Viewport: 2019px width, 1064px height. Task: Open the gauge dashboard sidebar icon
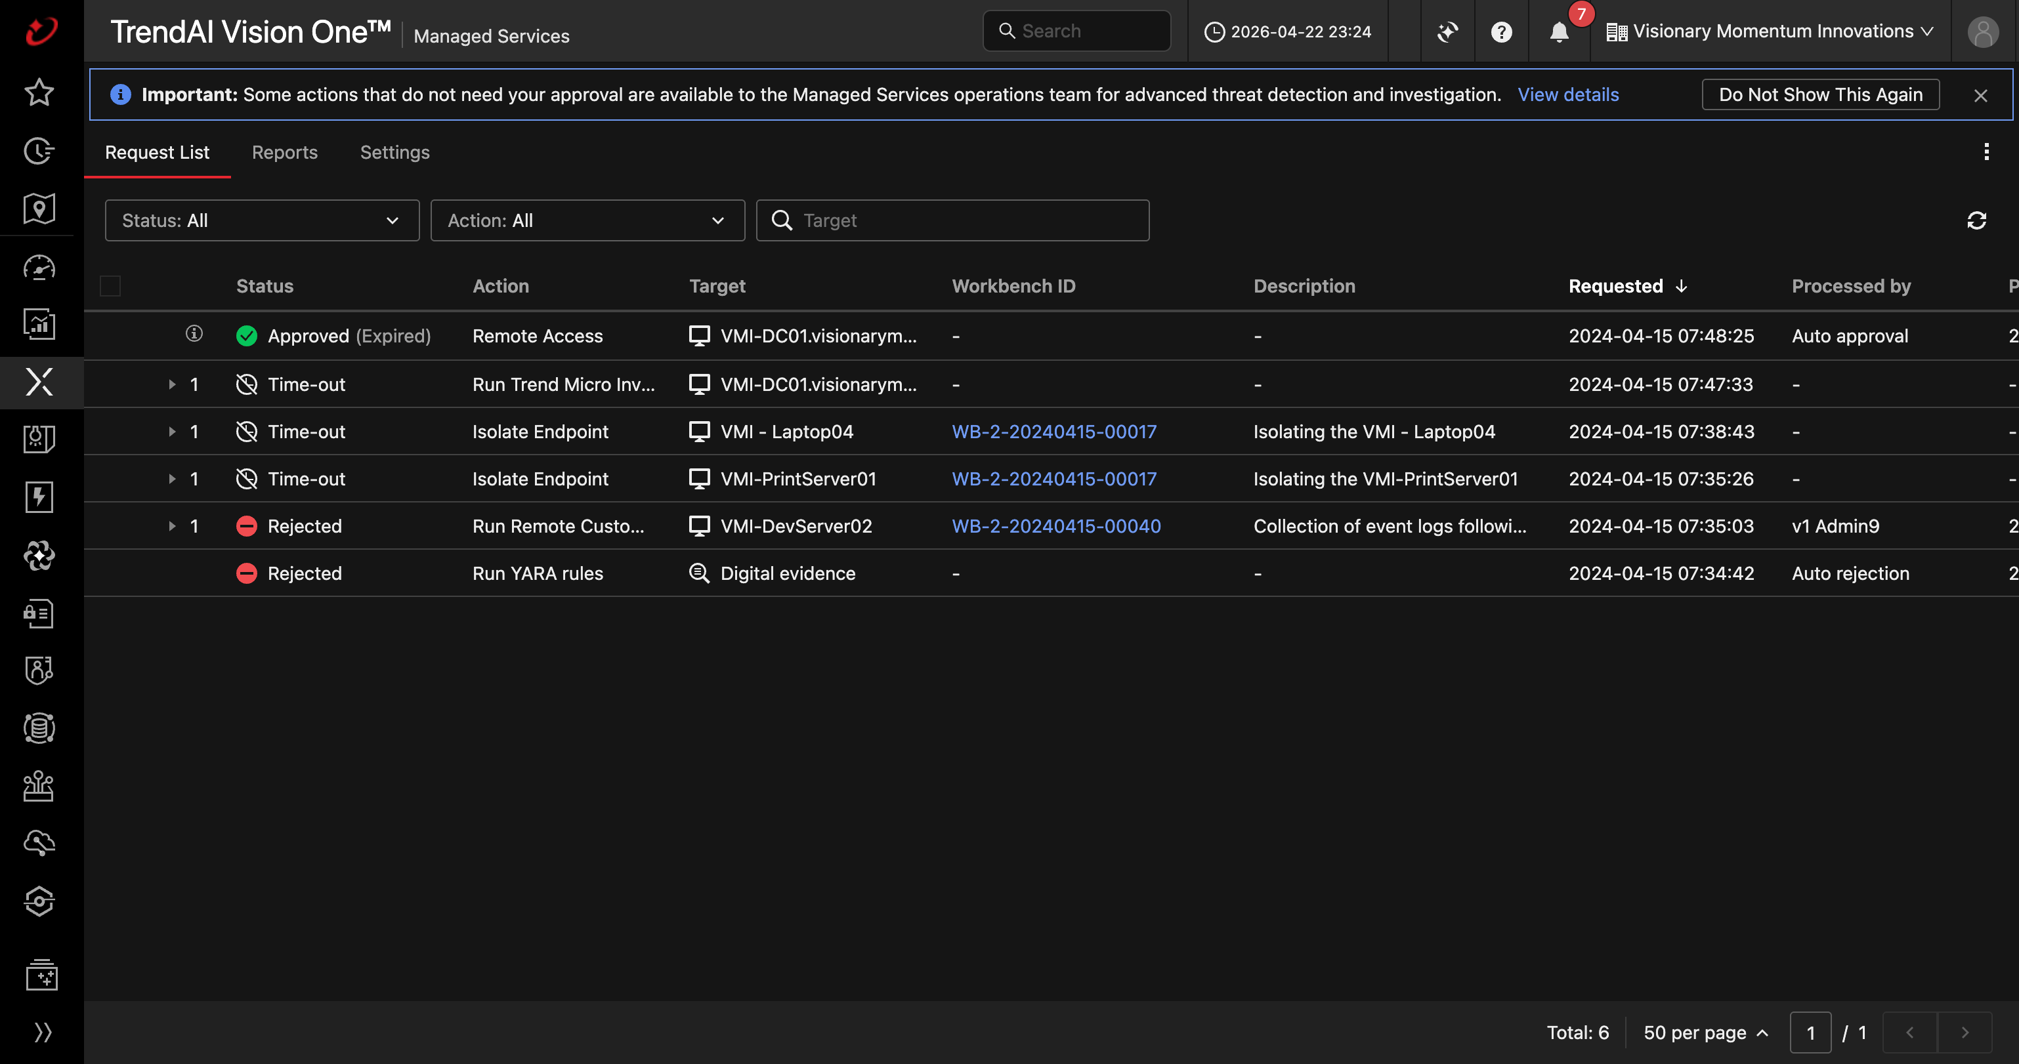[39, 268]
